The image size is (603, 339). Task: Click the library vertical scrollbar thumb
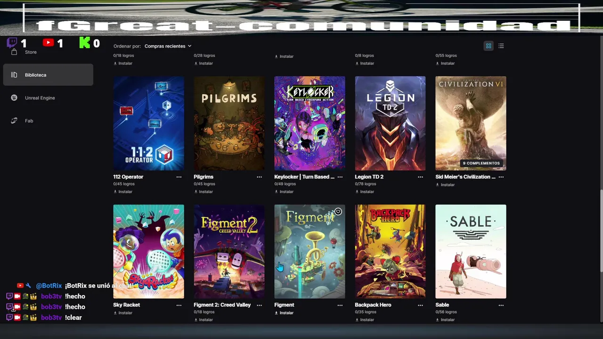coord(601,231)
